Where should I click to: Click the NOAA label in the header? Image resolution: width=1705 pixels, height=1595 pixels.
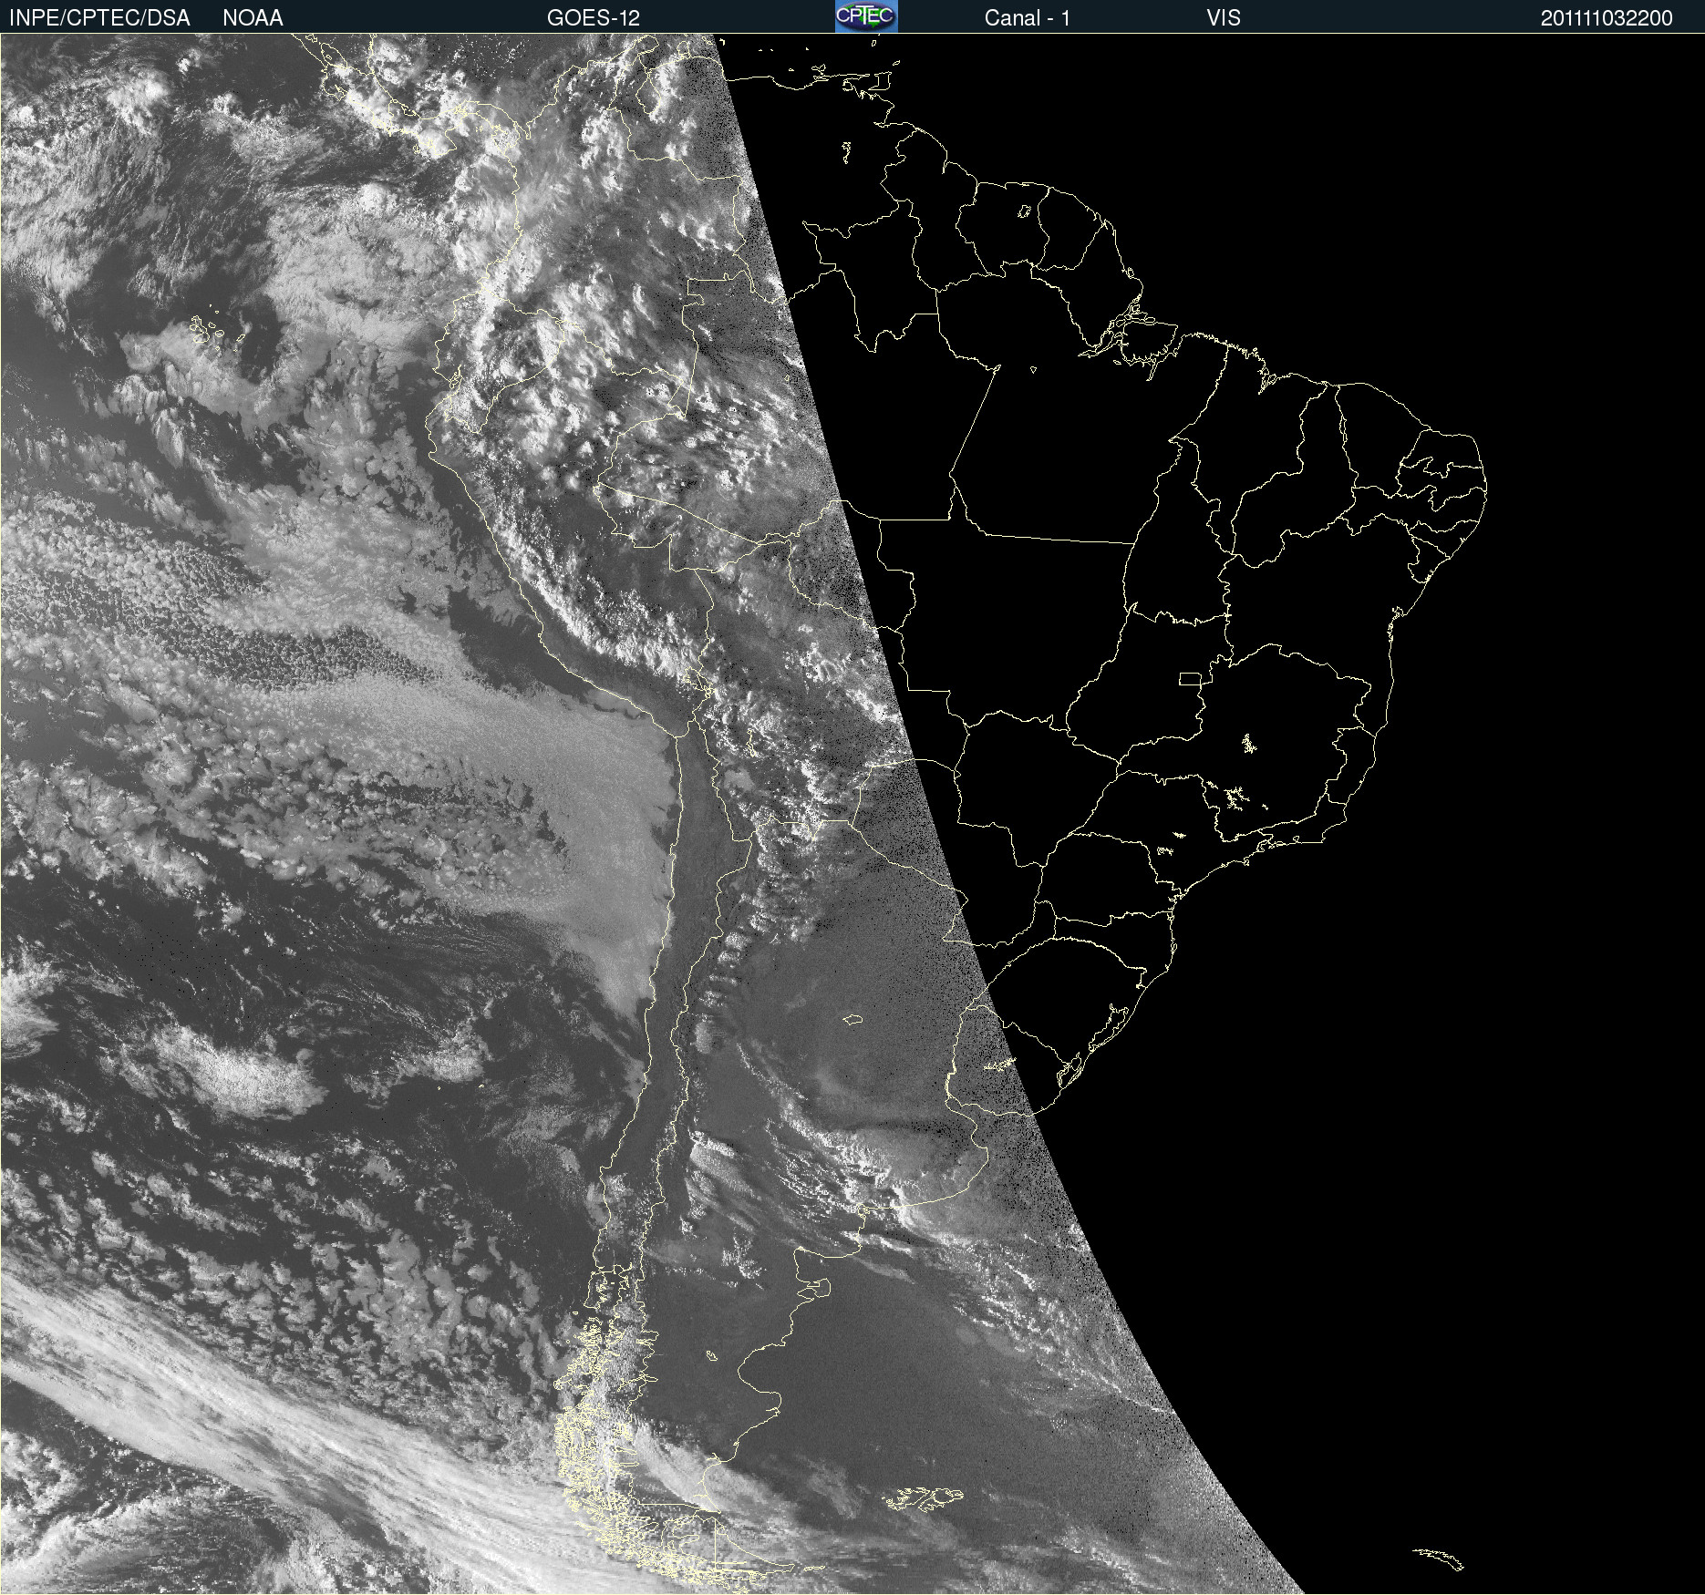[253, 18]
